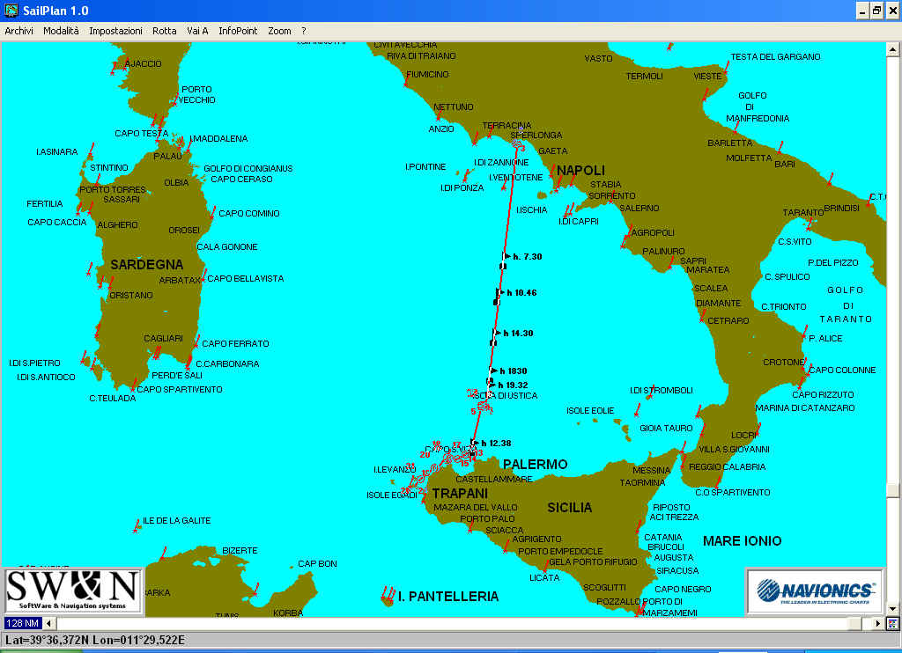The image size is (902, 653).
Task: Click the MARE IONIO label
Action: 742,541
